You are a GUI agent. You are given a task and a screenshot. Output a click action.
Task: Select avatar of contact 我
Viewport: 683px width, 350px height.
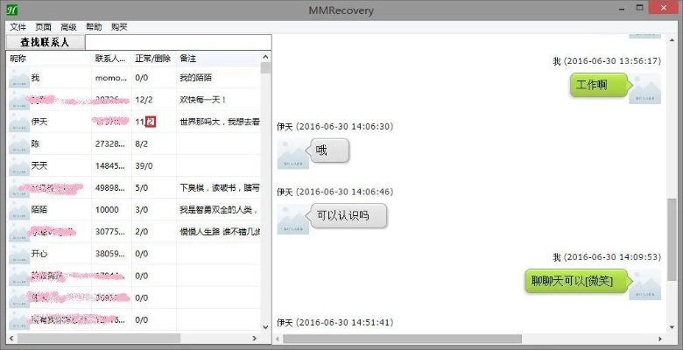coord(19,78)
